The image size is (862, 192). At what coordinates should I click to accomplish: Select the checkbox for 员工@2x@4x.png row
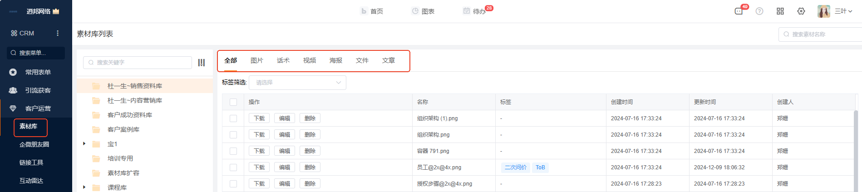point(233,167)
